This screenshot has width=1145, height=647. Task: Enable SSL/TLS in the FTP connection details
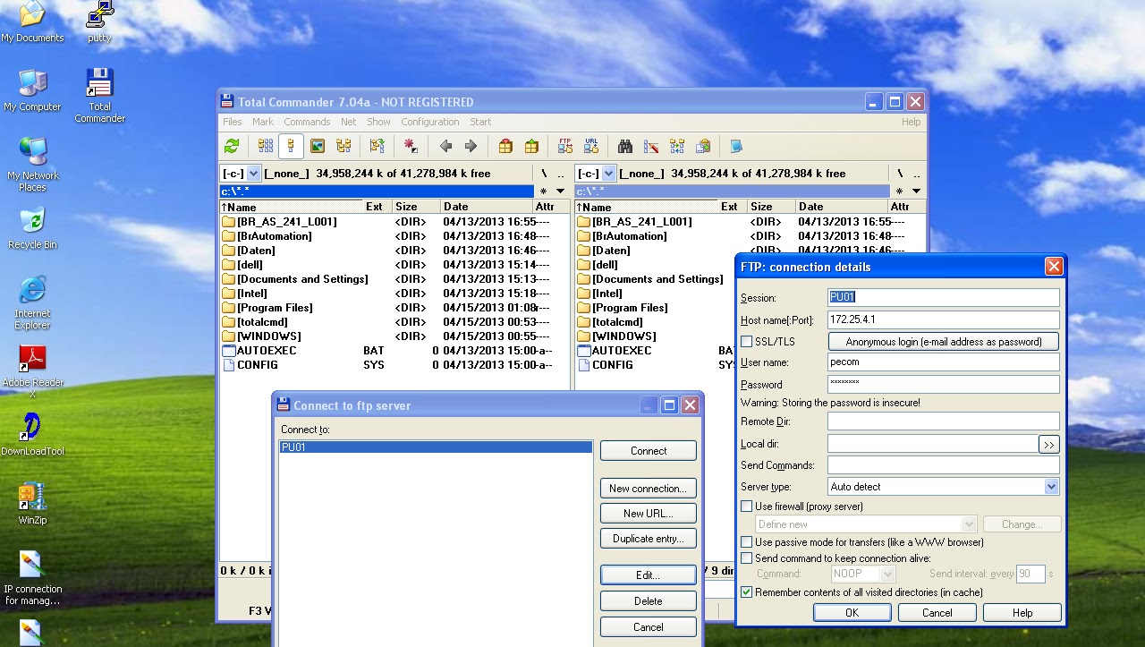[x=746, y=341]
